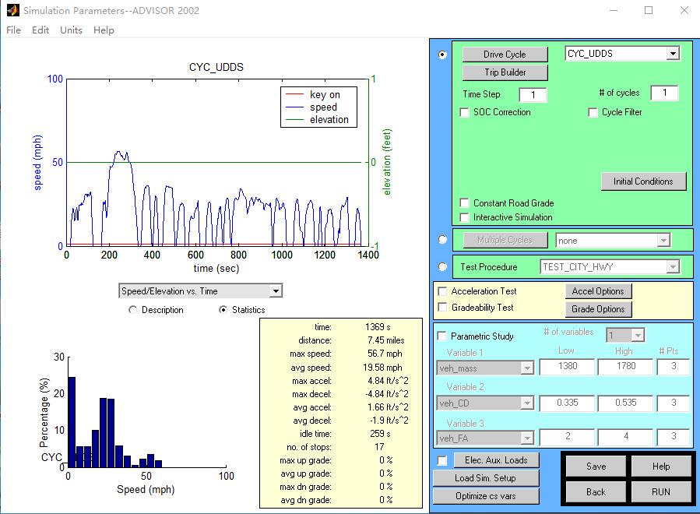Enable the Parametric Study checkbox

(x=443, y=336)
